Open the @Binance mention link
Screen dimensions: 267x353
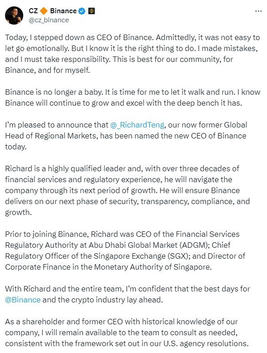pos(23,300)
